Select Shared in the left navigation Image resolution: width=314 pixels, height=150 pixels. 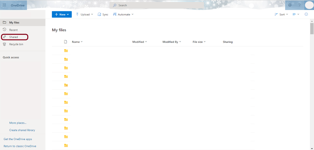click(14, 37)
